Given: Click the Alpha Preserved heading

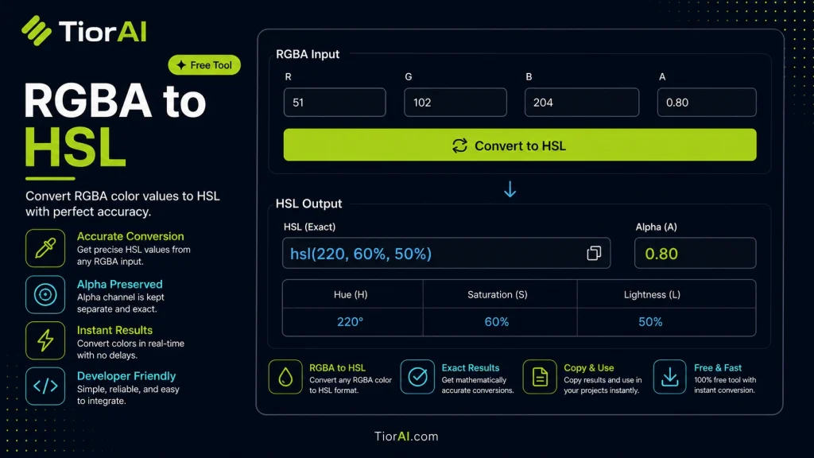Looking at the screenshot, I should point(119,284).
